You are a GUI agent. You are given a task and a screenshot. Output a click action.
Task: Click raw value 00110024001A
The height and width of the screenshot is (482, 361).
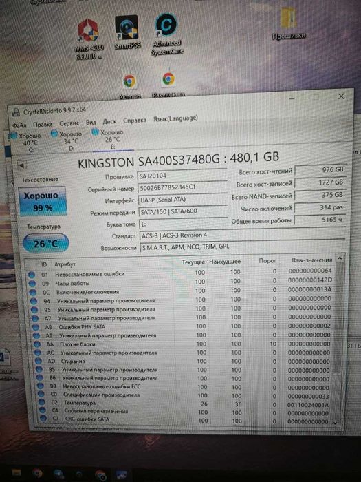click(x=308, y=405)
